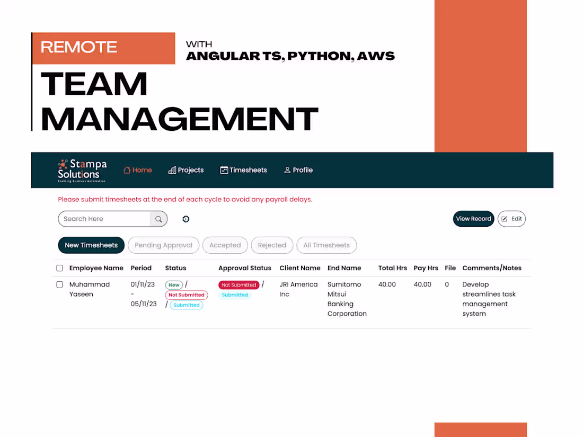Select the Rejected filter
The image size is (583, 437).
[x=272, y=245]
